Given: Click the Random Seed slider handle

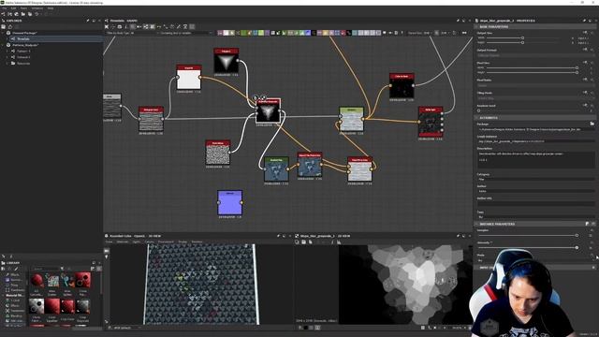Looking at the screenshot, I should (479, 110).
